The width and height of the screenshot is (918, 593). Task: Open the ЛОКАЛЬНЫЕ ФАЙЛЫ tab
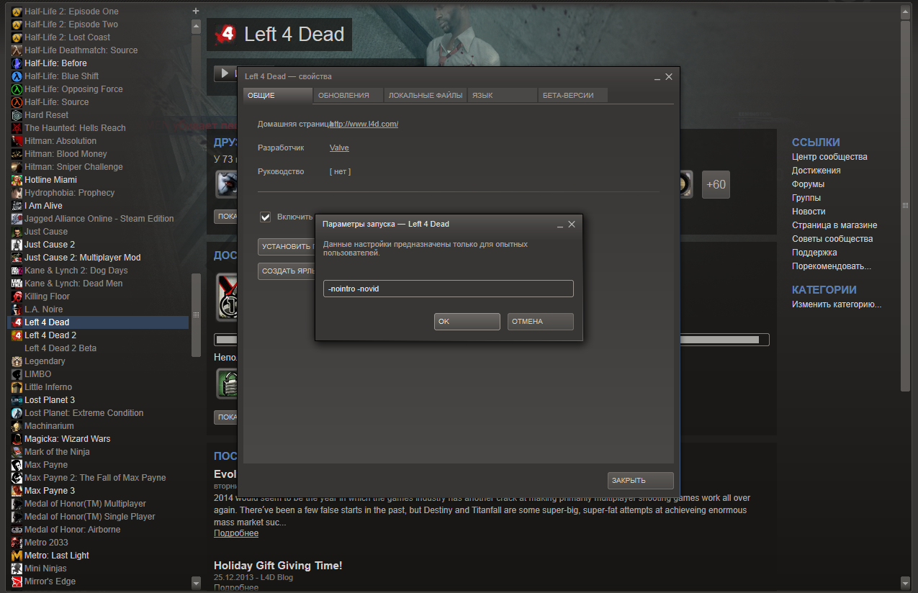point(426,96)
